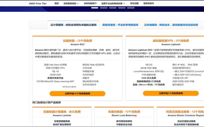Click 立即开始12个月免费使用 button
The image size is (204, 127).
pyautogui.click(x=77, y=93)
